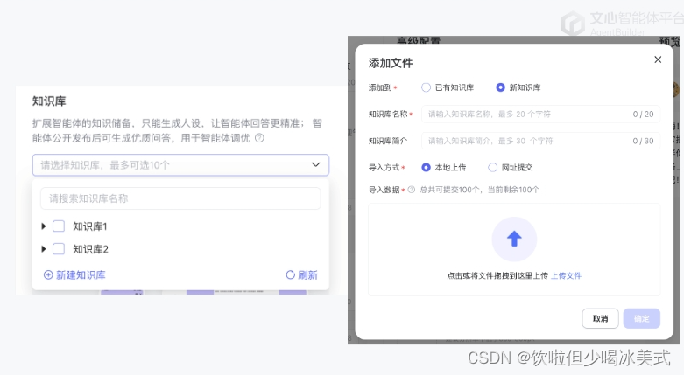Click the plus icon beside 新建知识库
The width and height of the screenshot is (684, 375).
click(x=48, y=274)
